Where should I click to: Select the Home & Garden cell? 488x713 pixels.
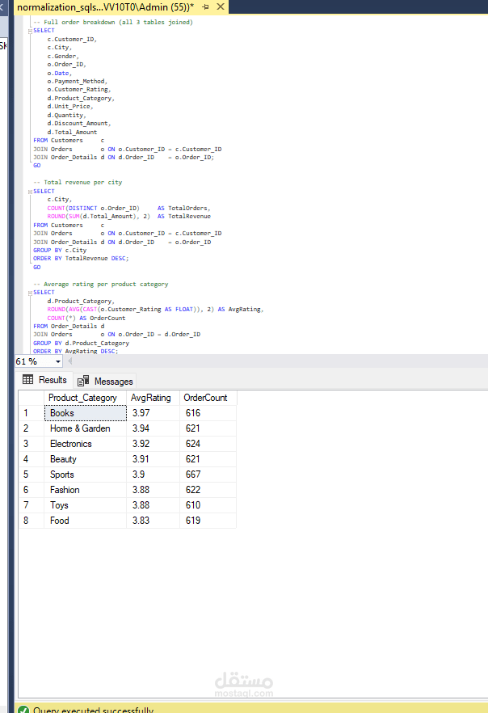click(x=85, y=428)
